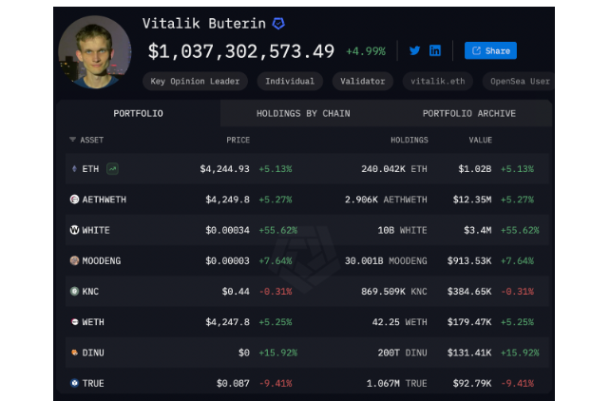Open the Portfolio Archive tab
The image size is (591, 401).
tap(468, 113)
